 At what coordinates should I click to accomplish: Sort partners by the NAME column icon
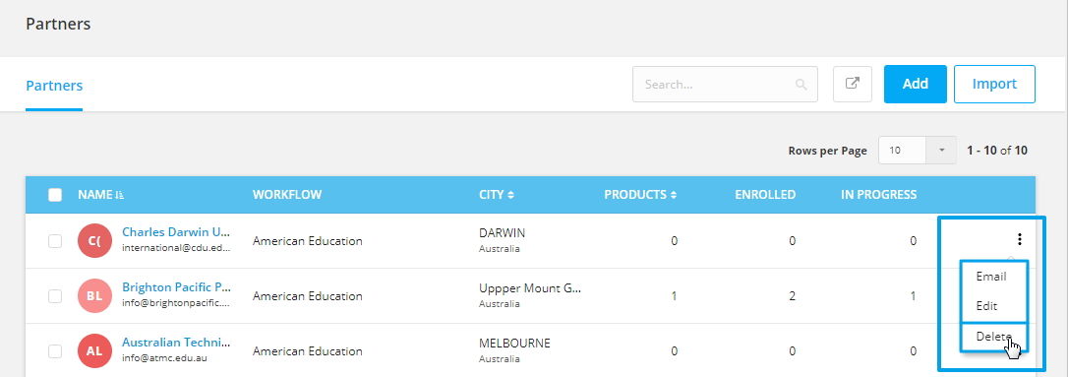click(121, 195)
